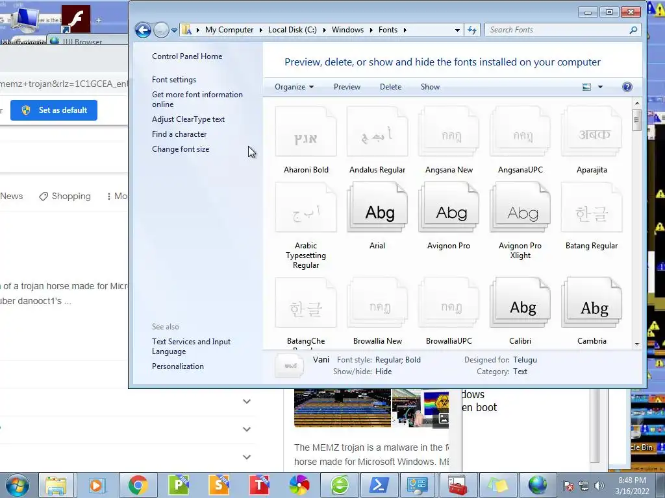
Task: Select the BrowalliaUPC font icon
Action: pyautogui.click(x=449, y=303)
